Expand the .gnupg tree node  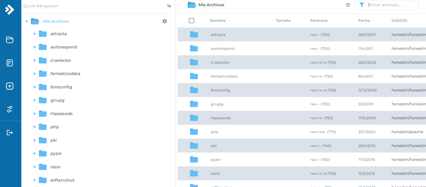(35, 100)
